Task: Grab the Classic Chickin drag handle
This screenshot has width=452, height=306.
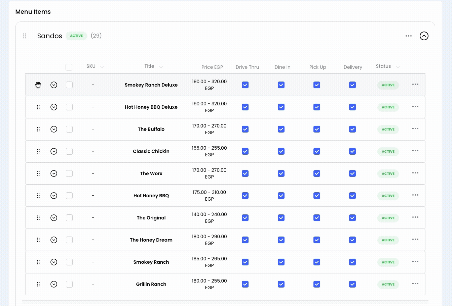Action: coord(38,151)
